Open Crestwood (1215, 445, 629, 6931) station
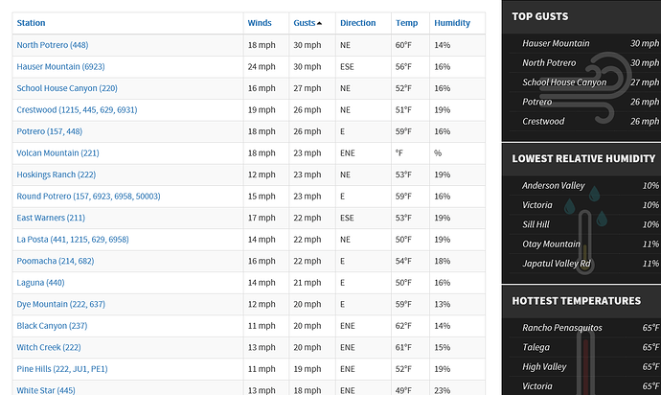The width and height of the screenshot is (661, 395). [77, 109]
